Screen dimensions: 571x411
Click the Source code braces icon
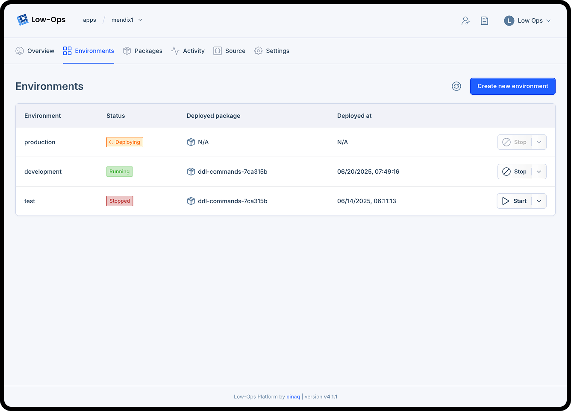tap(217, 50)
